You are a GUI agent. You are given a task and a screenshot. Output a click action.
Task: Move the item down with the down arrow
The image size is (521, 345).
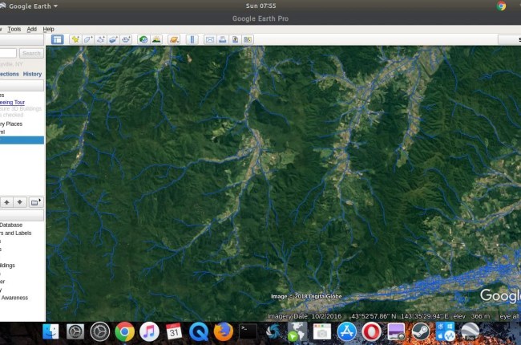click(19, 202)
